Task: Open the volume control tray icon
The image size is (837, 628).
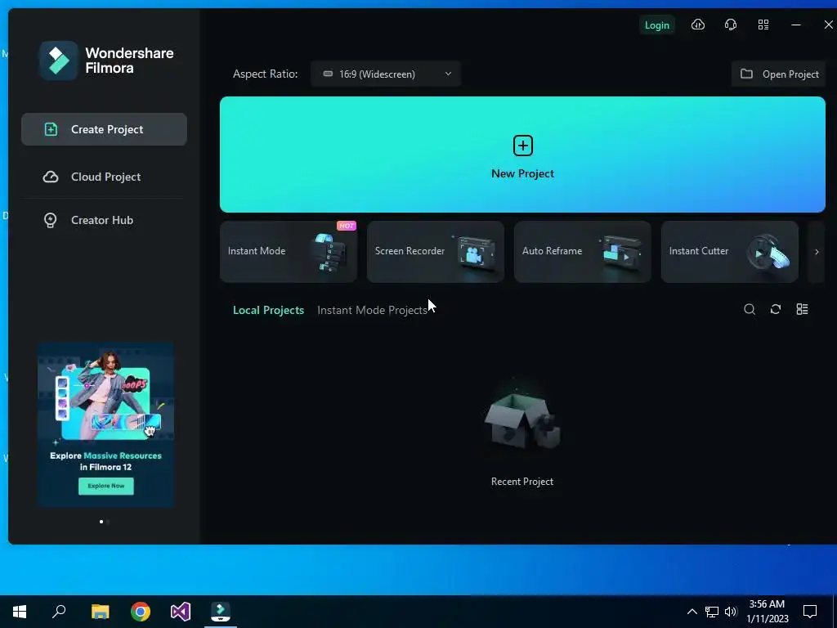Action: click(731, 612)
